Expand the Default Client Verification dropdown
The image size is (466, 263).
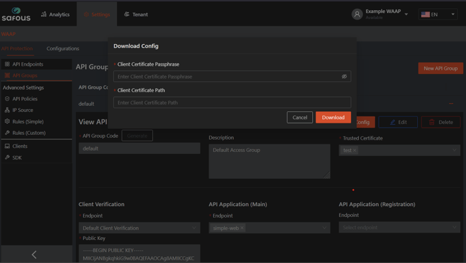[140, 228]
